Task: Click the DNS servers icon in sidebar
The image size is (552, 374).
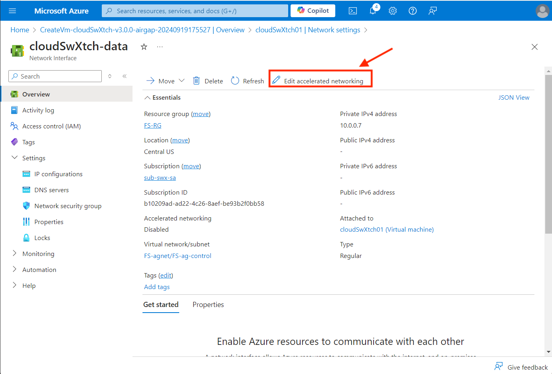Action: (x=26, y=190)
